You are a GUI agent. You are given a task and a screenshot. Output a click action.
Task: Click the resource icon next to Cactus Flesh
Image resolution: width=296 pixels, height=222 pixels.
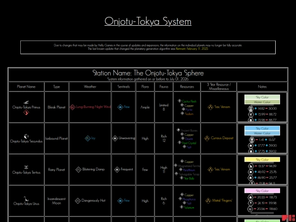click(179, 101)
